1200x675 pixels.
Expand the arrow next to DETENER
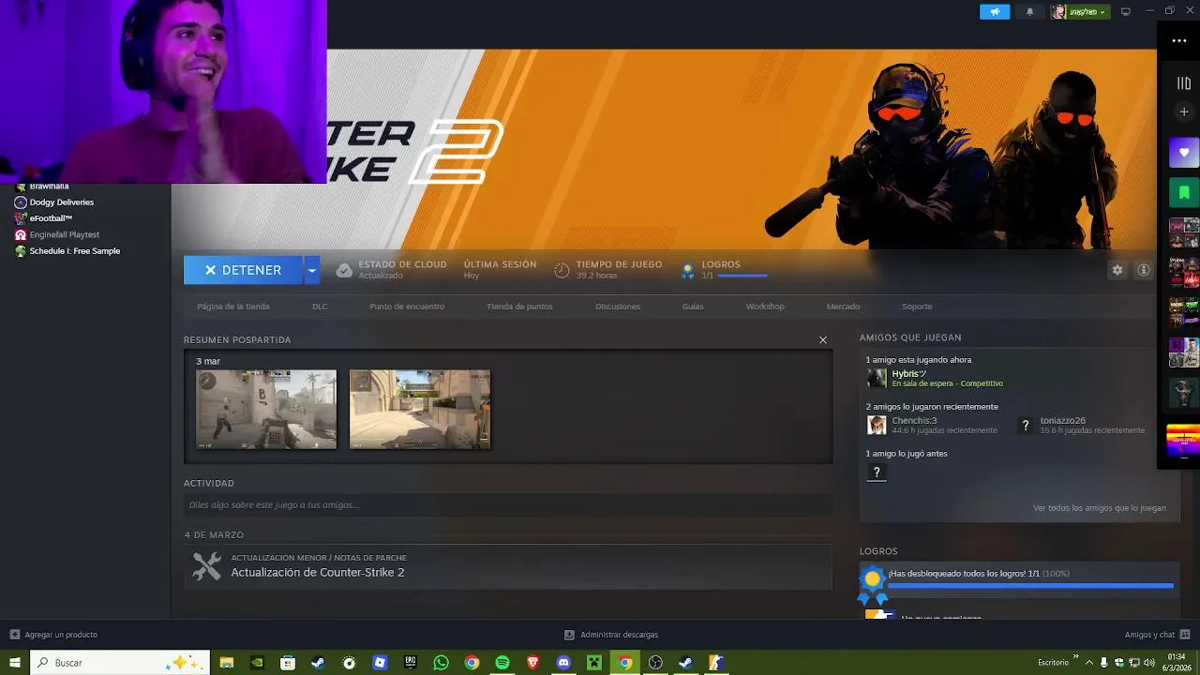(311, 270)
